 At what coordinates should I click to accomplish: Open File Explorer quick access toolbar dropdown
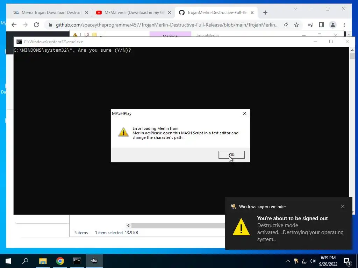coord(101,35)
